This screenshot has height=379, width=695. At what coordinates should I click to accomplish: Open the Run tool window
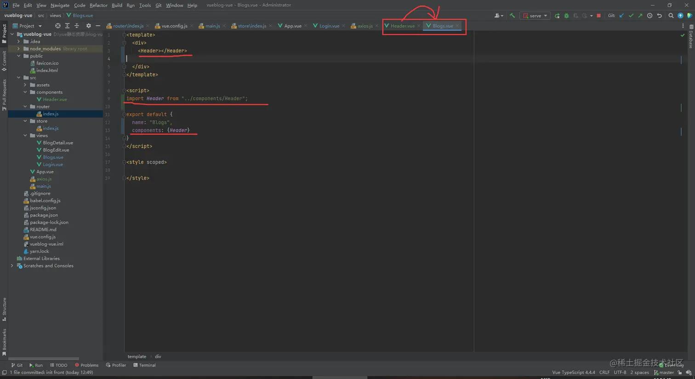(36, 365)
